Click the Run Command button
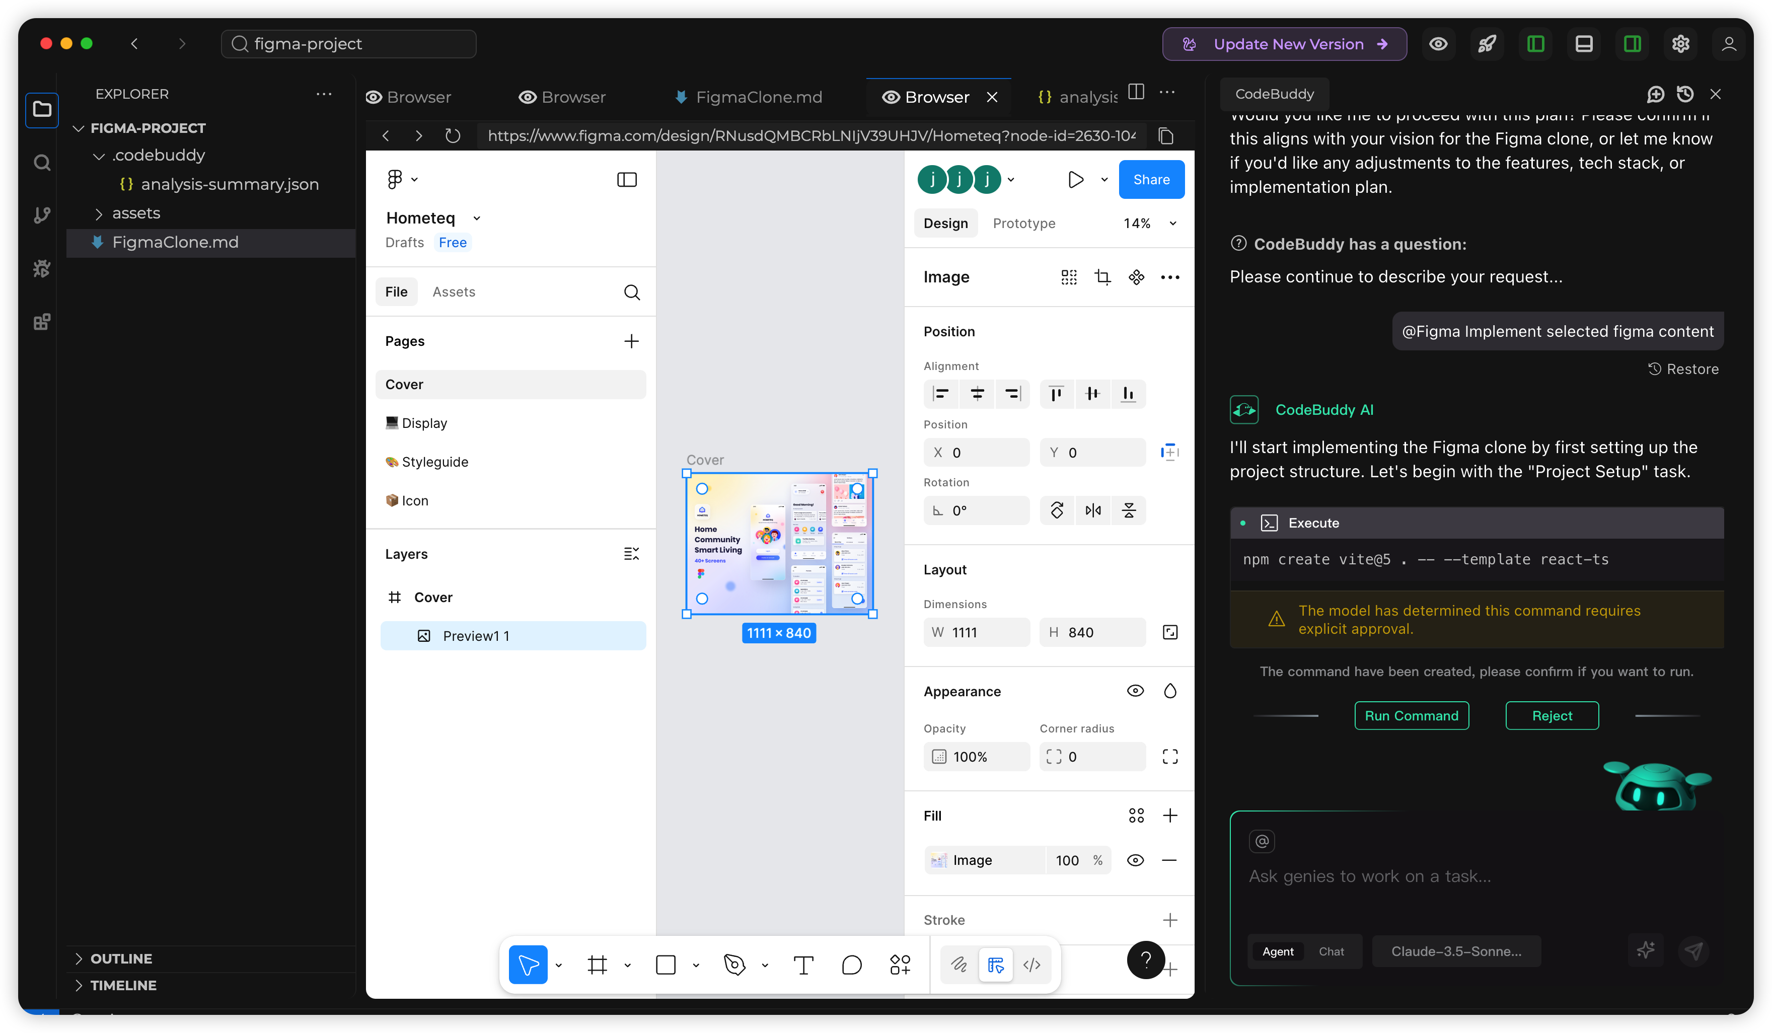The width and height of the screenshot is (1772, 1033). click(1411, 716)
